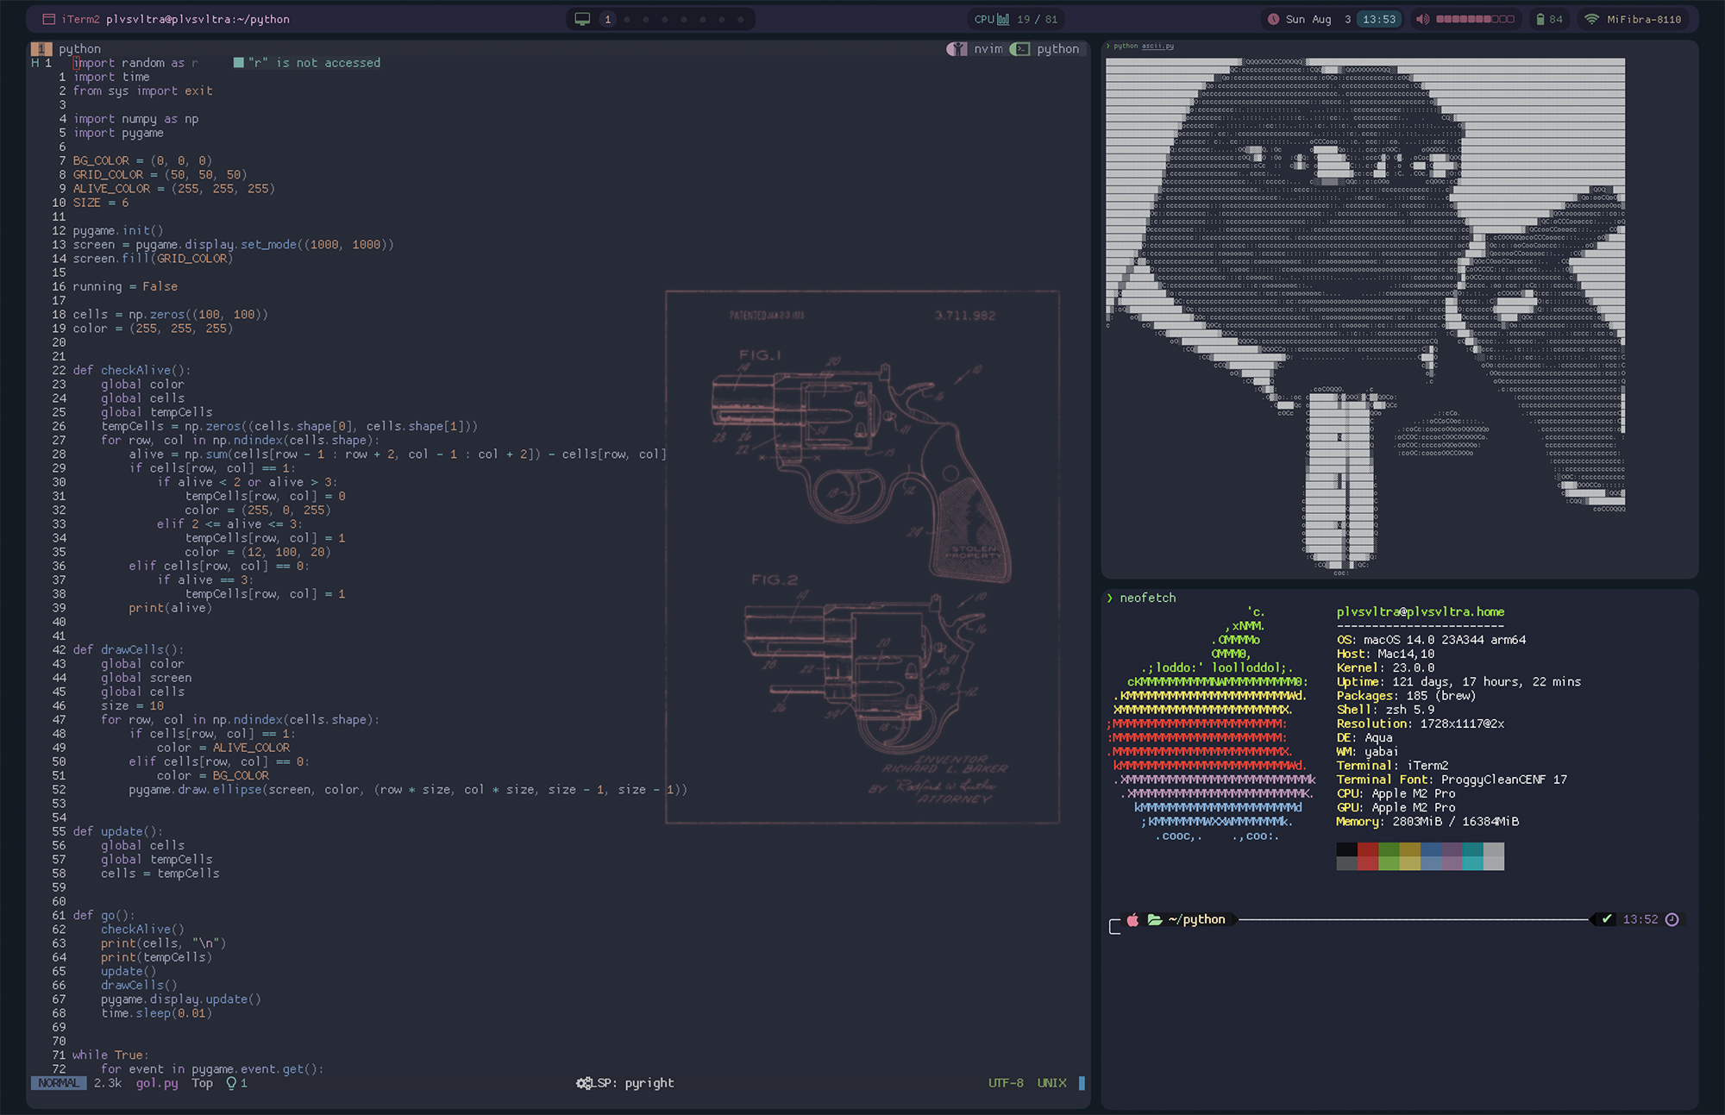The height and width of the screenshot is (1115, 1725).
Task: Click the battery icon
Action: 1540,19
